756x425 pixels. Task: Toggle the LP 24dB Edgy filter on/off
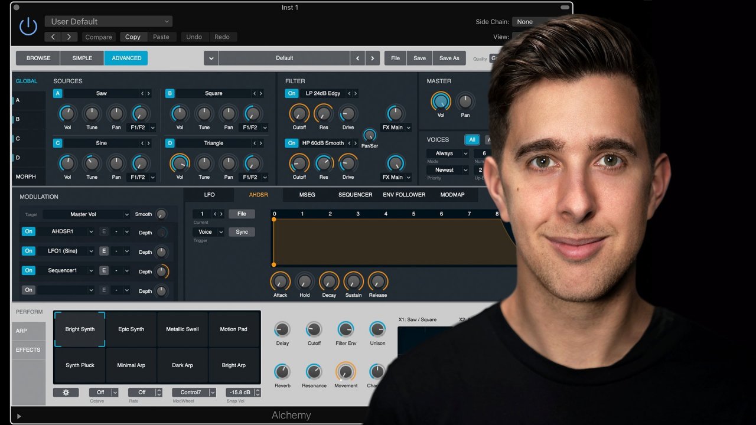[x=291, y=93]
